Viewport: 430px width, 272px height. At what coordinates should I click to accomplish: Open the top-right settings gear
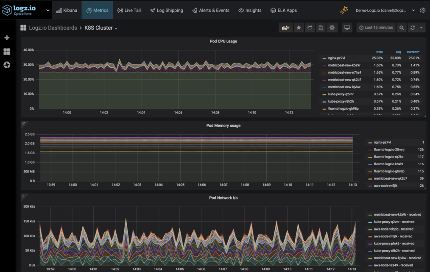423,11
